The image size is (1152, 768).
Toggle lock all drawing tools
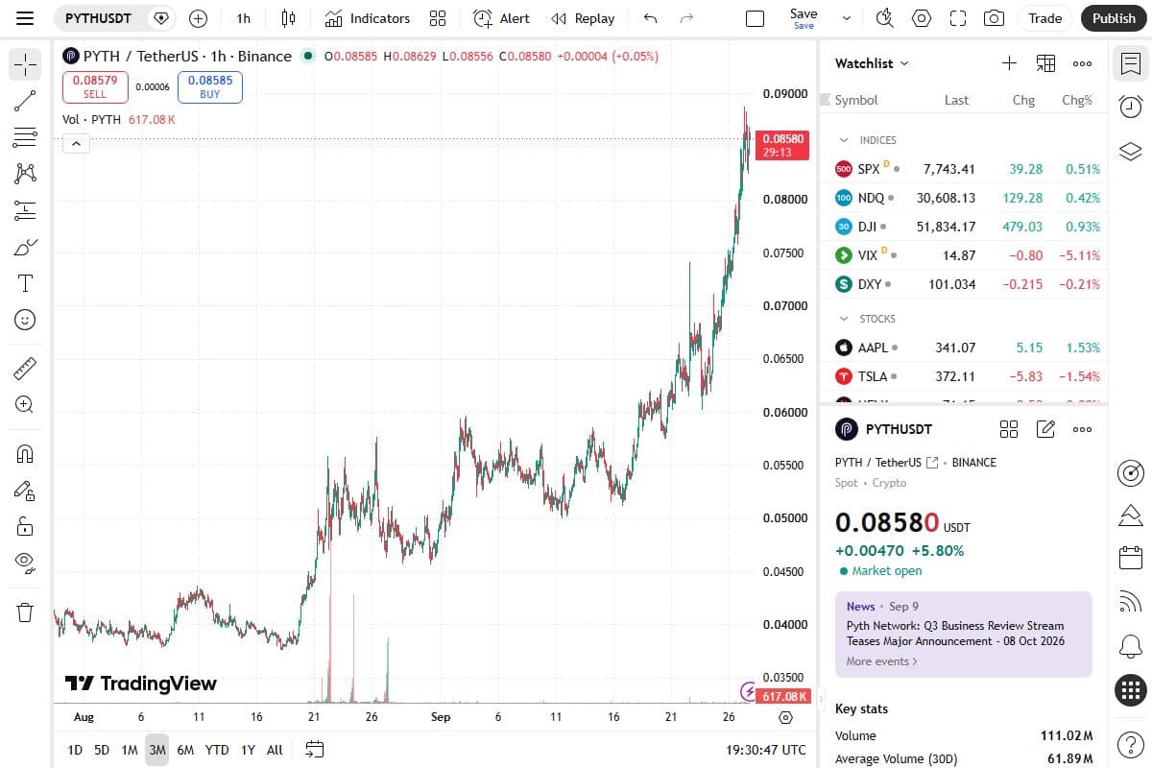25,526
